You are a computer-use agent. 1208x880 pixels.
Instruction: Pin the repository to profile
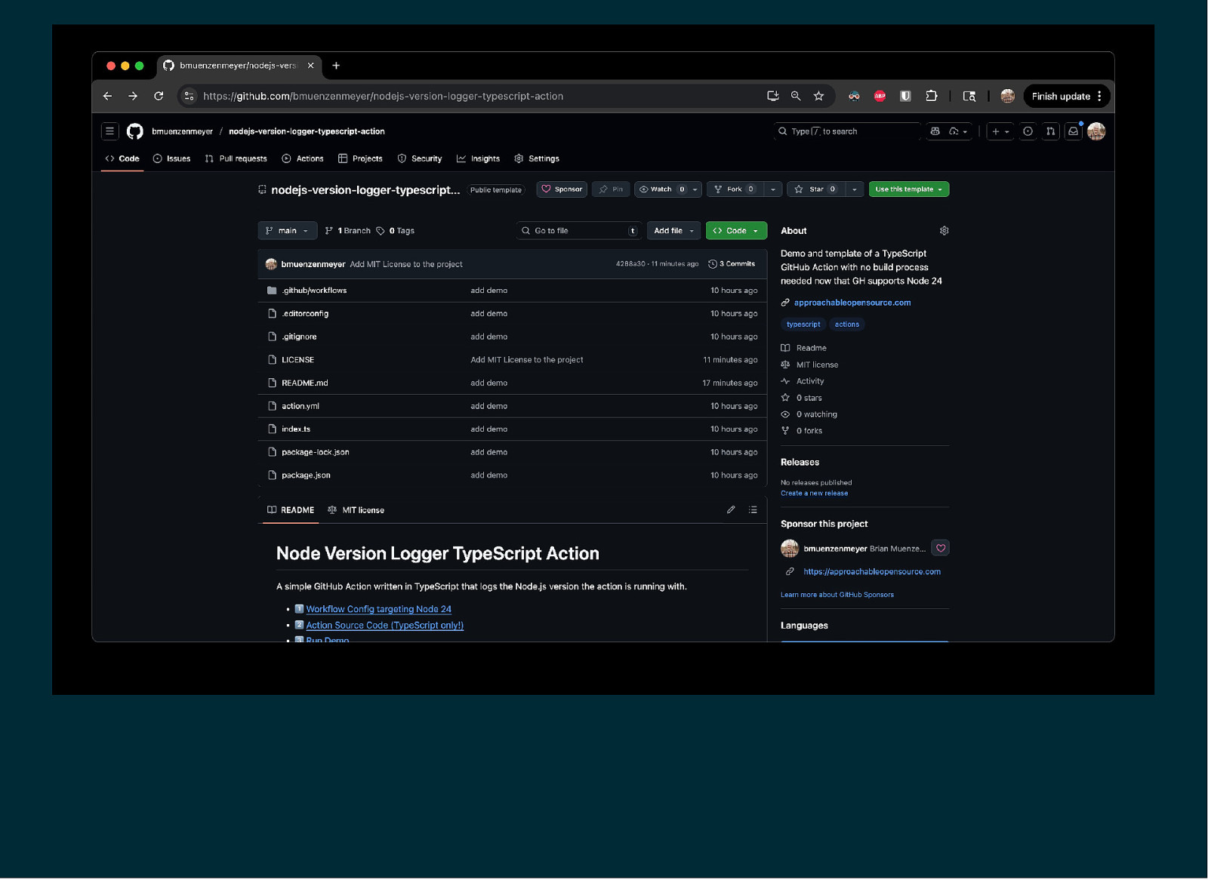(611, 189)
